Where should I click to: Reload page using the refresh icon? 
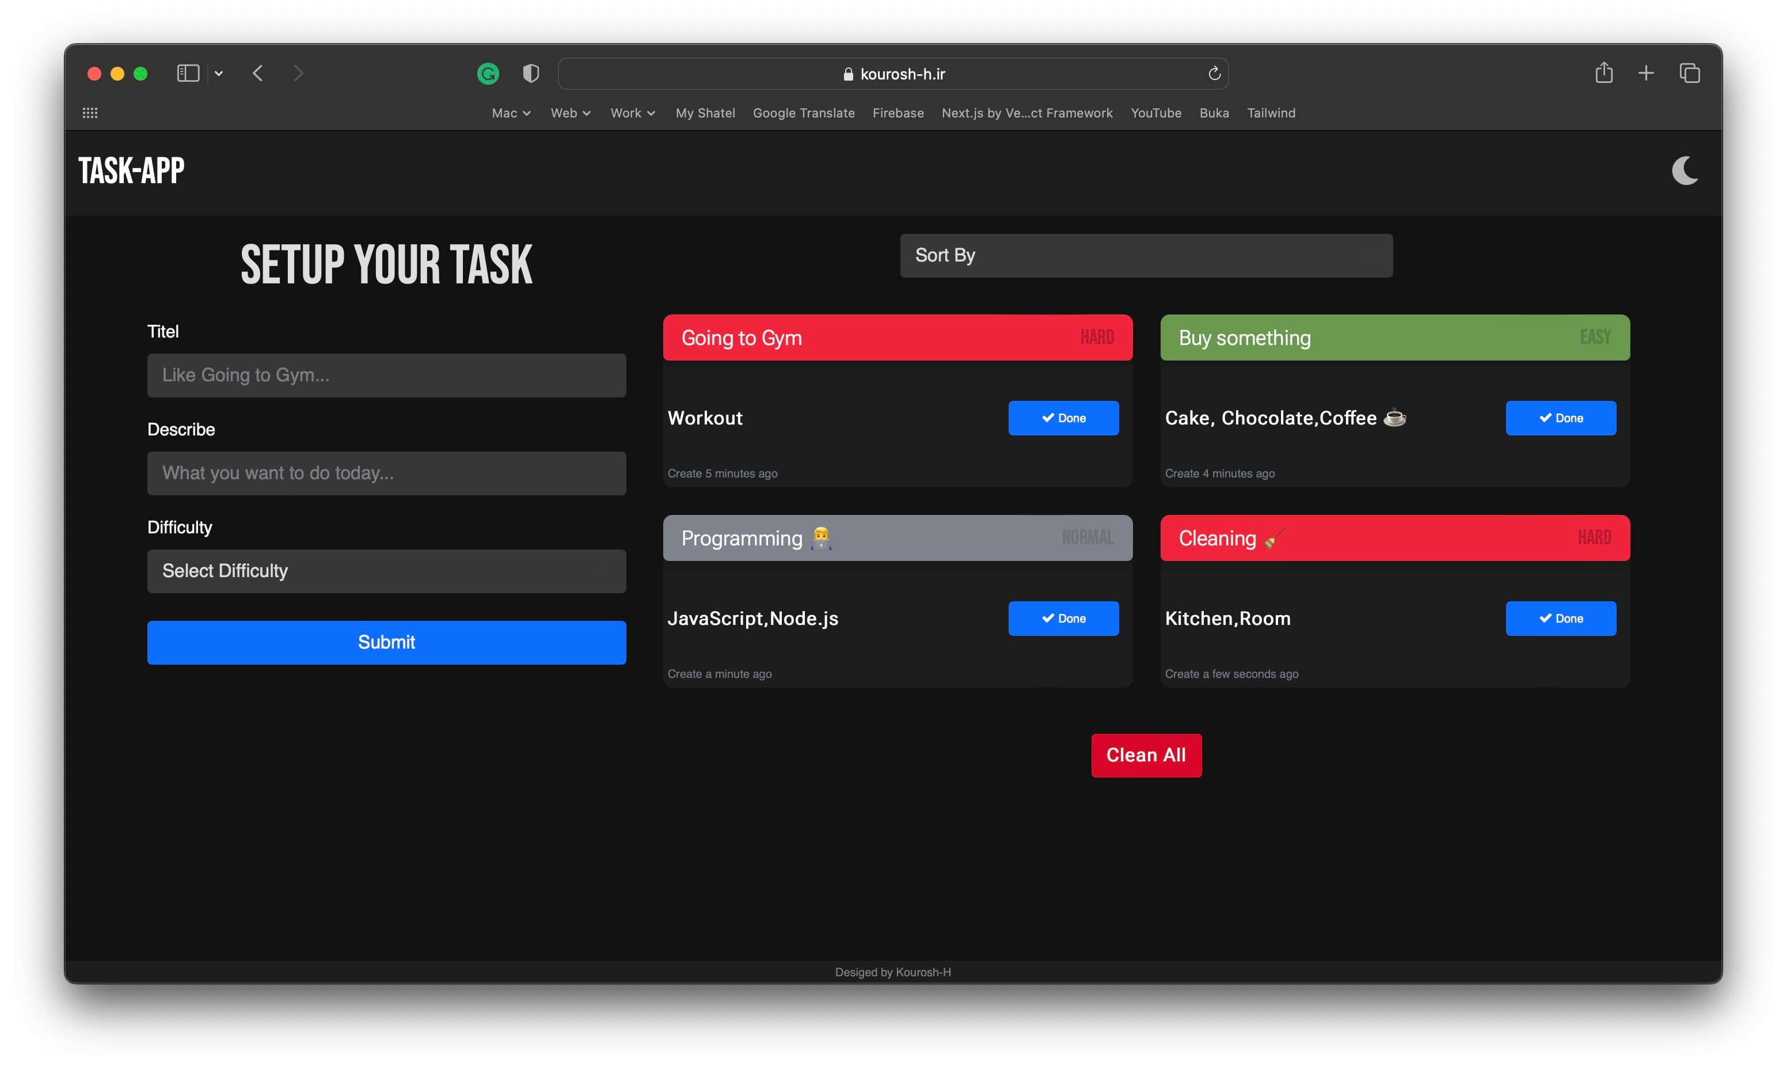1214,74
